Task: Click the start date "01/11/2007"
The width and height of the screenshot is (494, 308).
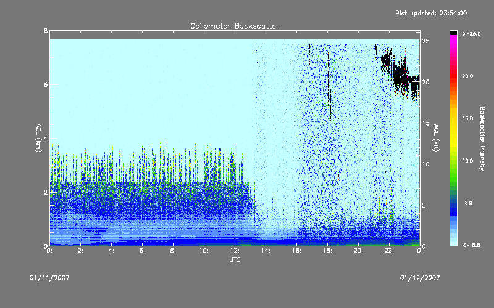Action: coord(49,278)
